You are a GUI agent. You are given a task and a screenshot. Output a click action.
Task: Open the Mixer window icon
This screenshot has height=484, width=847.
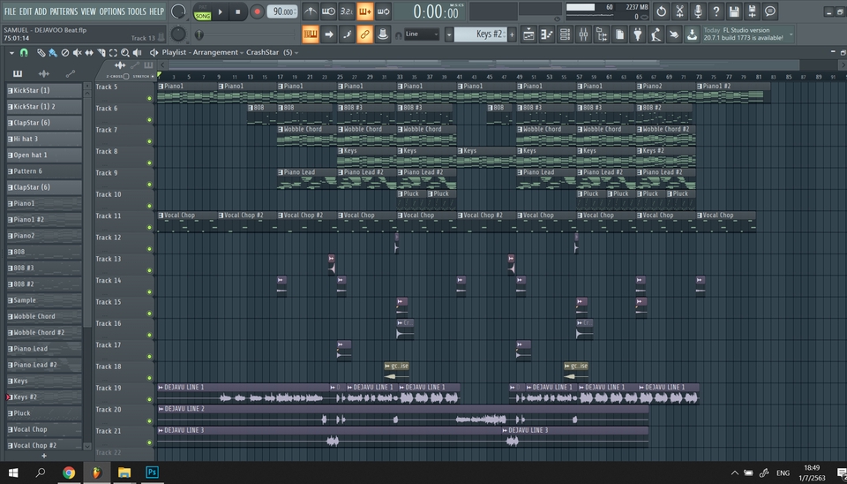click(583, 34)
